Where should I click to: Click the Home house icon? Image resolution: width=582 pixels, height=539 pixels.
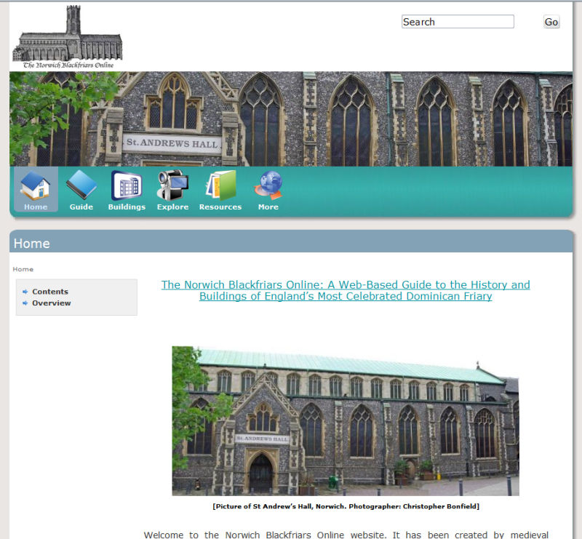35,185
